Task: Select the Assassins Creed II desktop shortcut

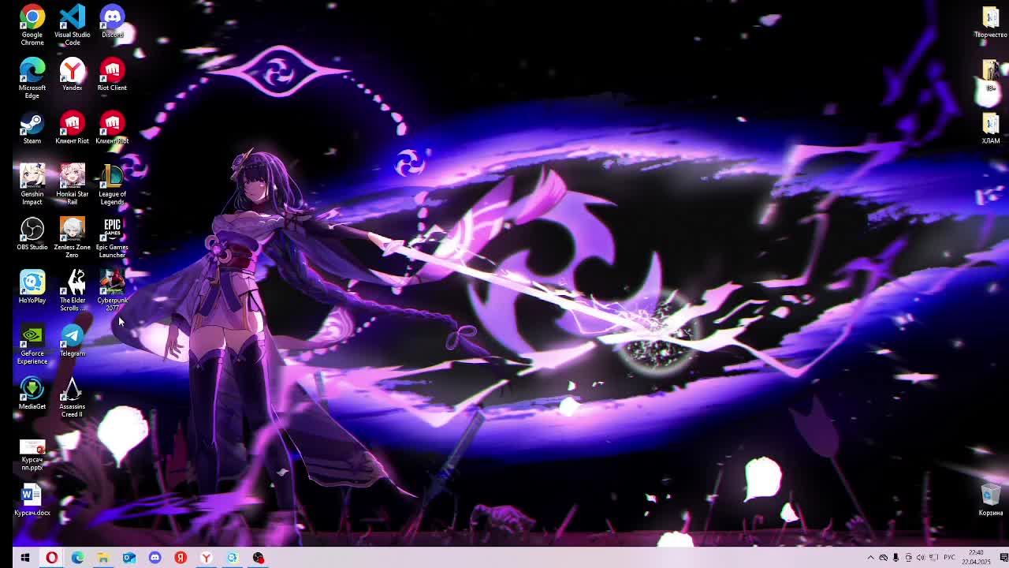Action: pyautogui.click(x=72, y=396)
